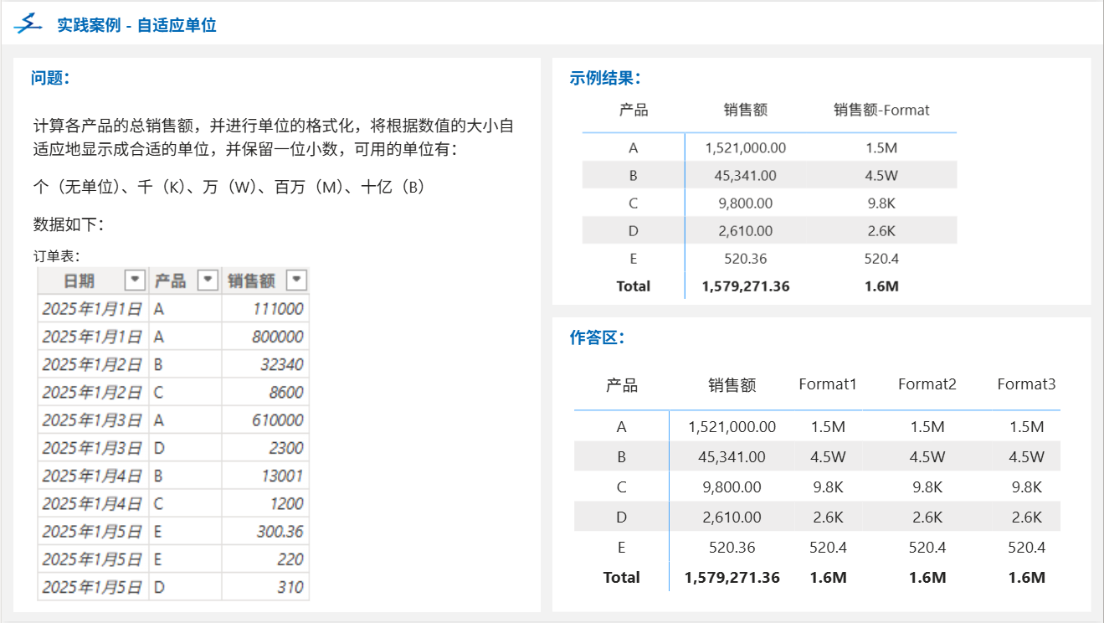Click the Format1 value 4.5W for product B
Viewport: 1104px width, 623px height.
tap(828, 456)
